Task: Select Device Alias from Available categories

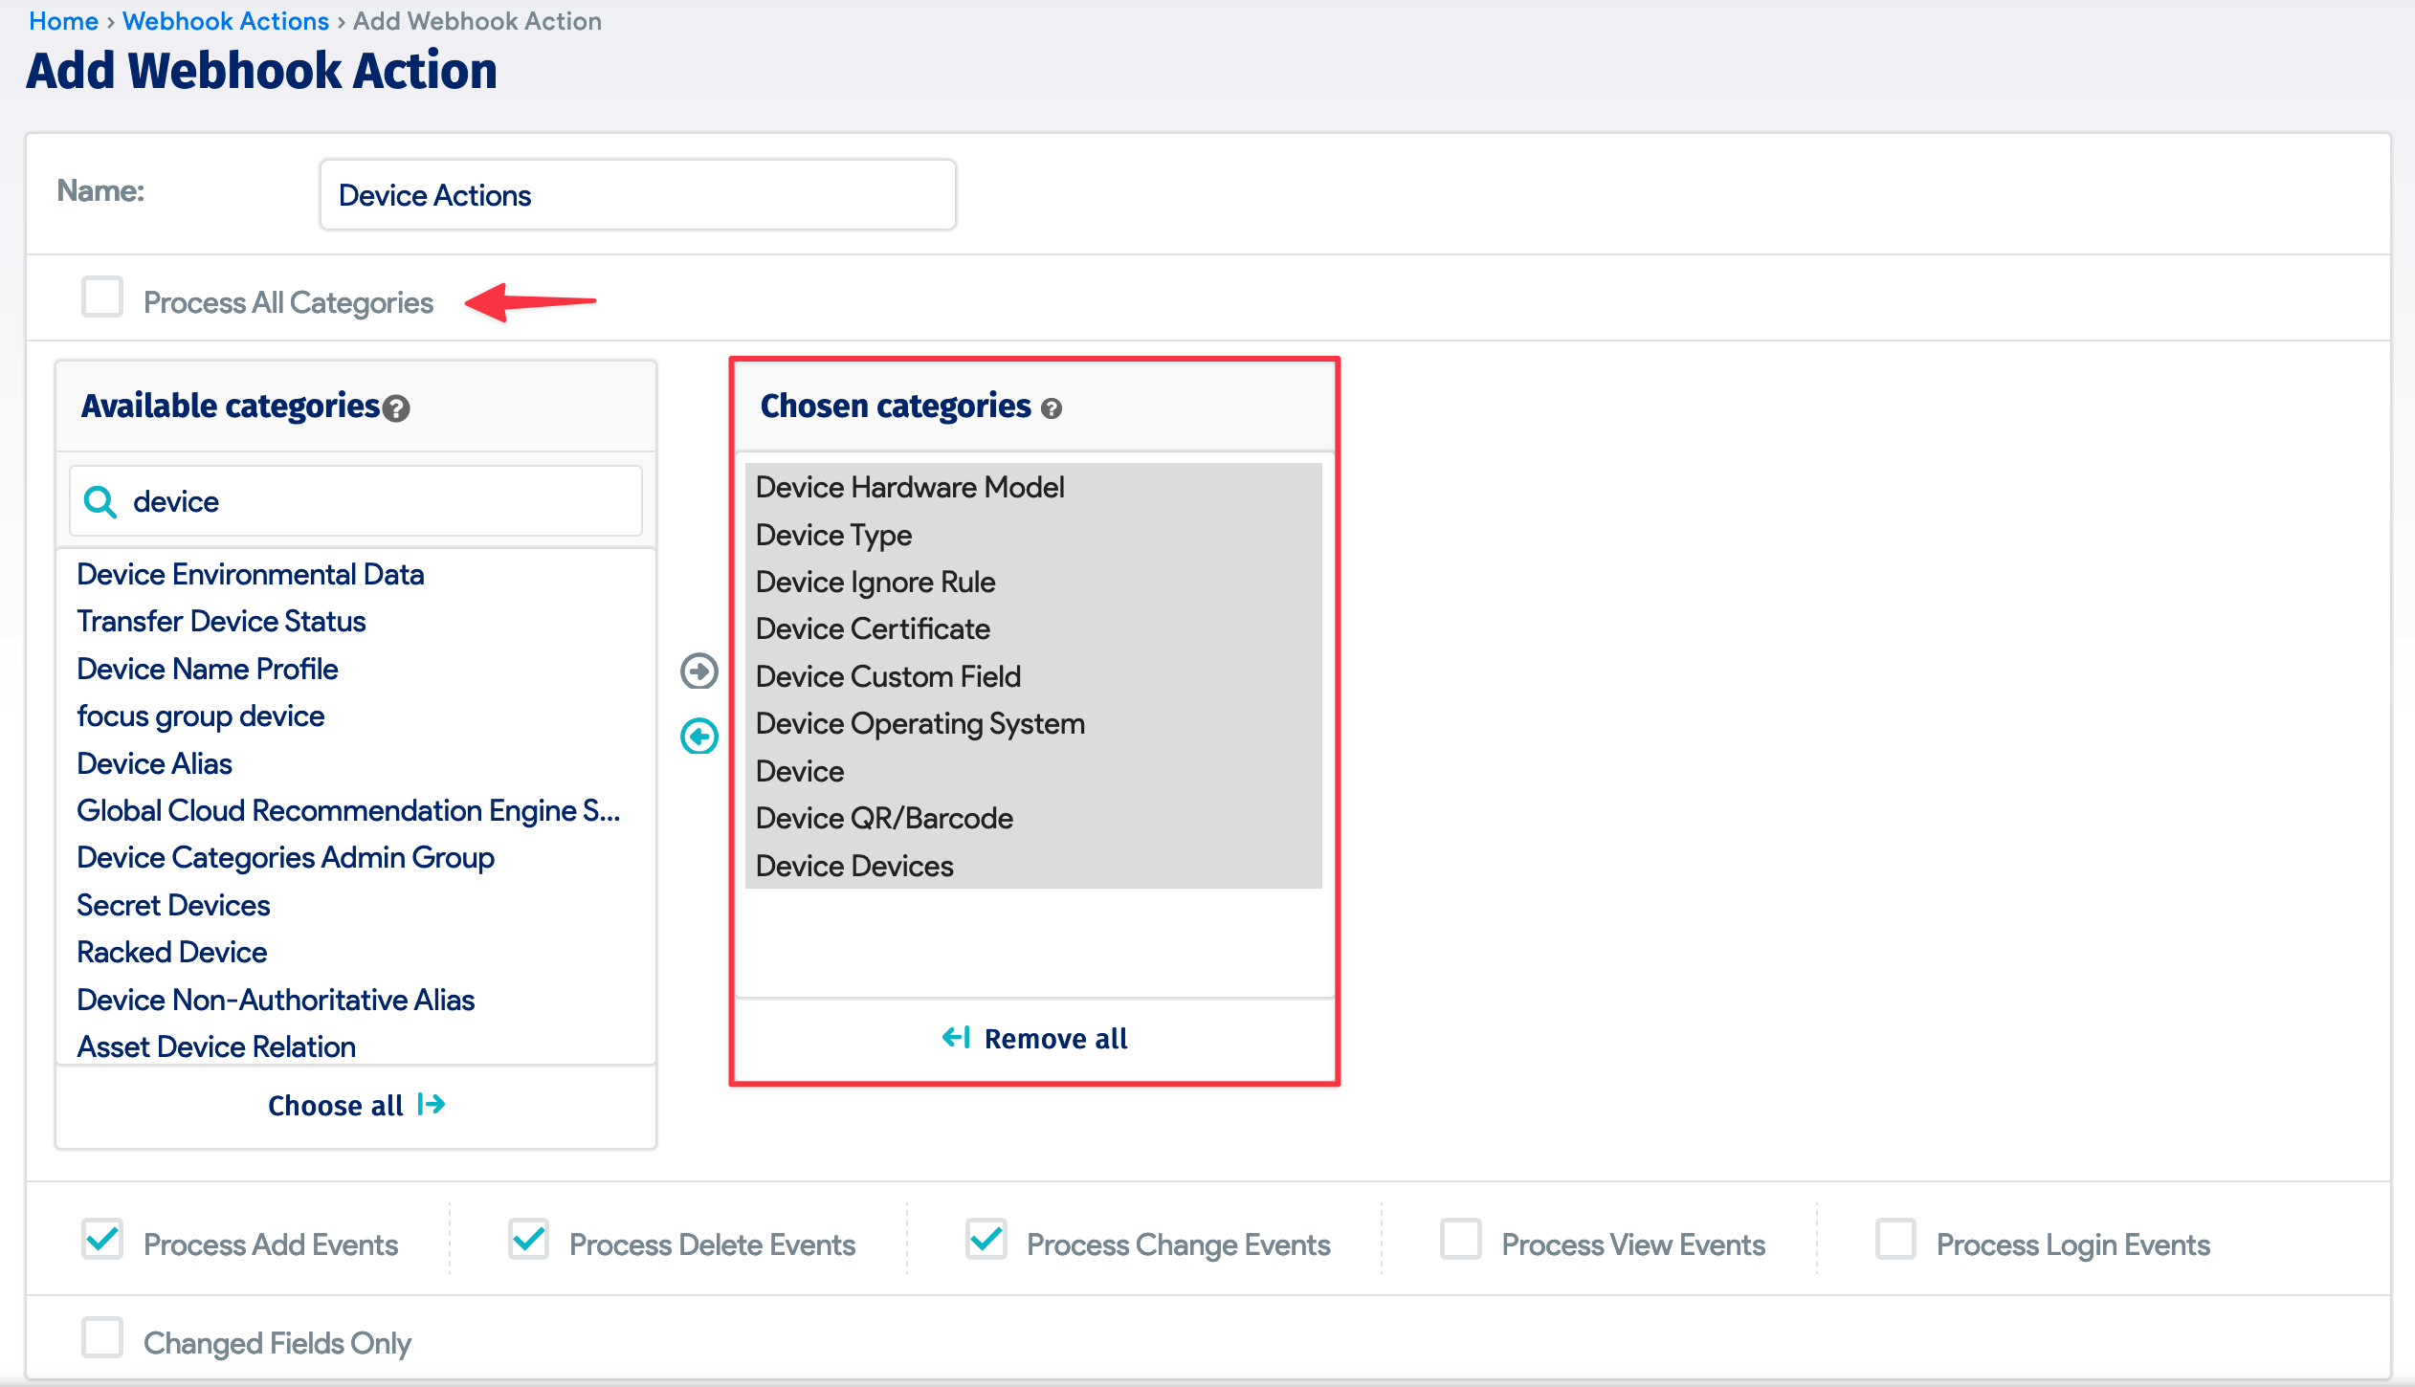Action: (x=154, y=762)
